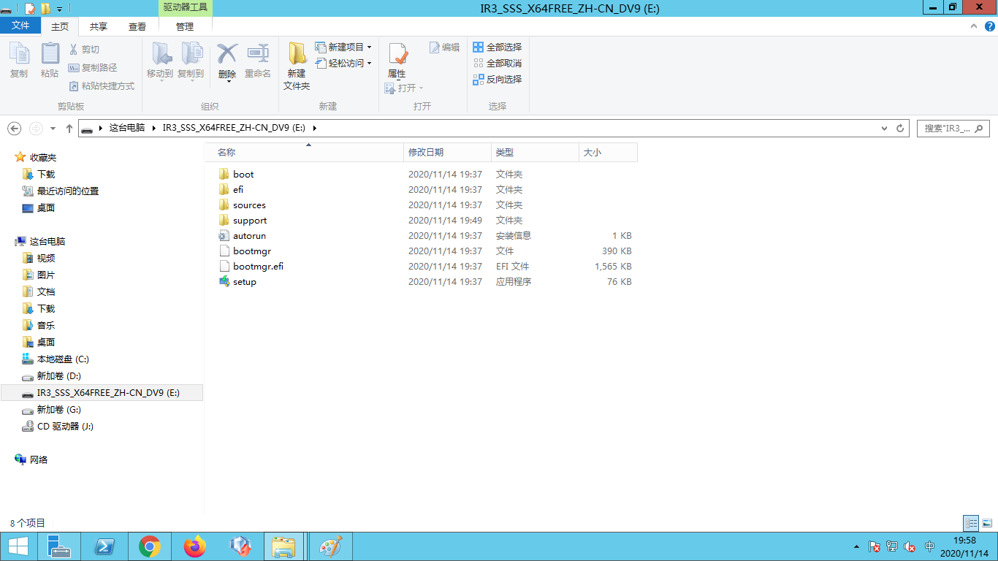
Task: Open 属性 (Properties) from the ribbon
Action: coord(397,60)
